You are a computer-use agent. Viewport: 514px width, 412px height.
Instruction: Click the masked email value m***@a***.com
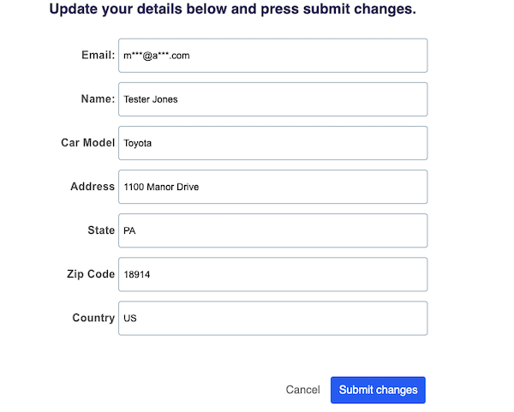(x=156, y=56)
